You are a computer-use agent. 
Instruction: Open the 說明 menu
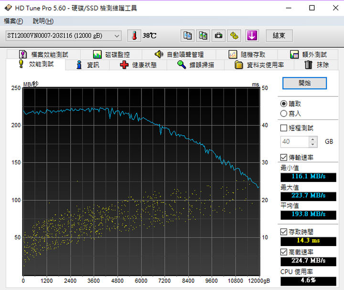43,21
